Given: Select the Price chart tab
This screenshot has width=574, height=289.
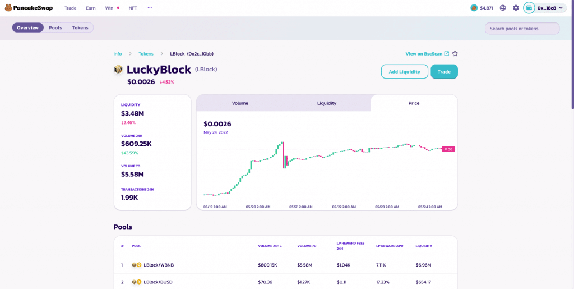Looking at the screenshot, I should pos(414,103).
